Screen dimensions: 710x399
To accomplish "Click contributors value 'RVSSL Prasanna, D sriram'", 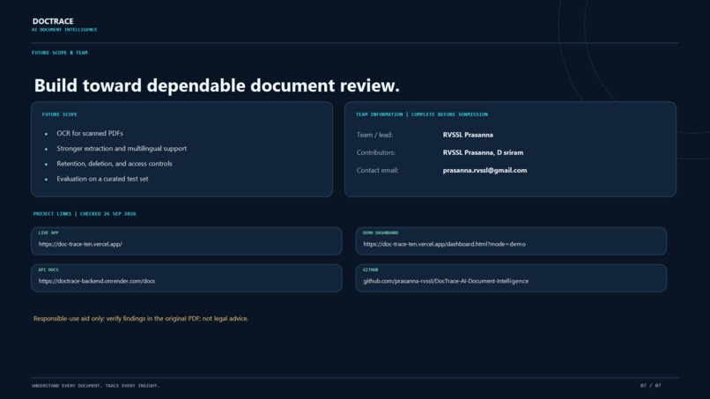I will pos(483,152).
